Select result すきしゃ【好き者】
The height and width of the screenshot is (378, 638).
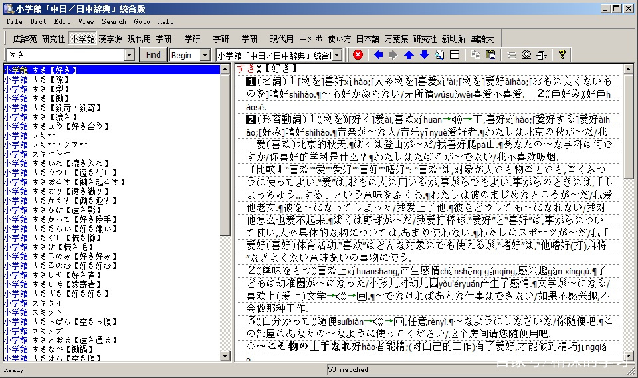coord(53,275)
